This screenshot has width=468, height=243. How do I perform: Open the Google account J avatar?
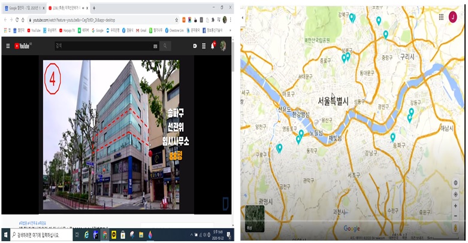coord(453,17)
